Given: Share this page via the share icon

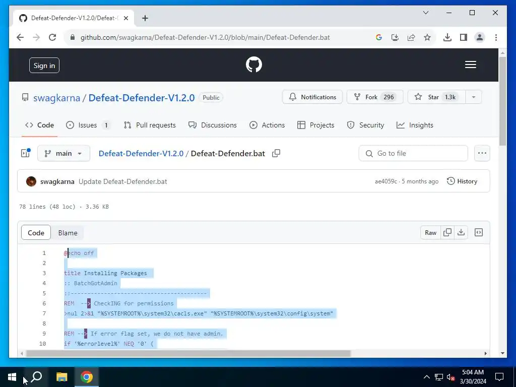Looking at the screenshot, I should click(411, 37).
